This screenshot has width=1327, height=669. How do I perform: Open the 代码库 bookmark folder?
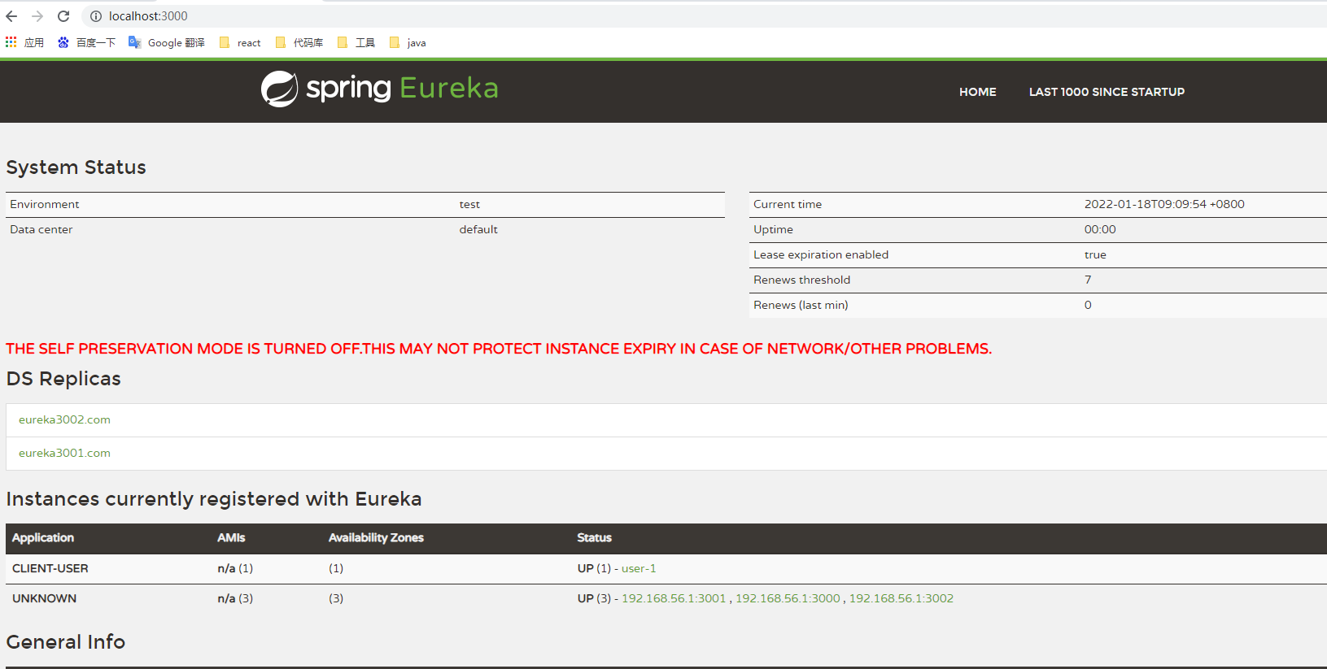[x=299, y=42]
